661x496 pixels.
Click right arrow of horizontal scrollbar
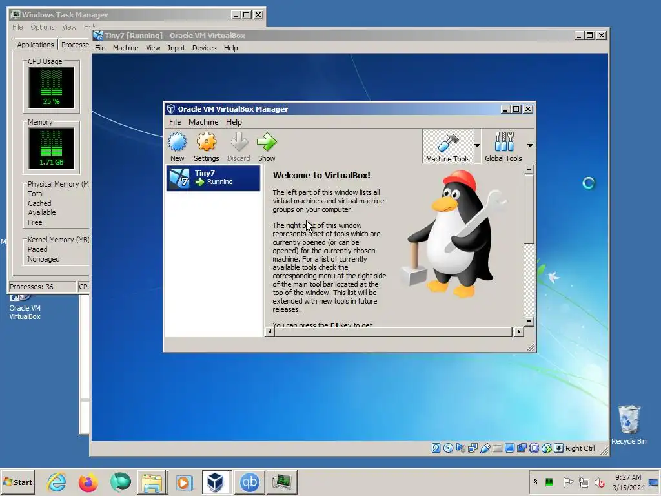click(x=518, y=331)
